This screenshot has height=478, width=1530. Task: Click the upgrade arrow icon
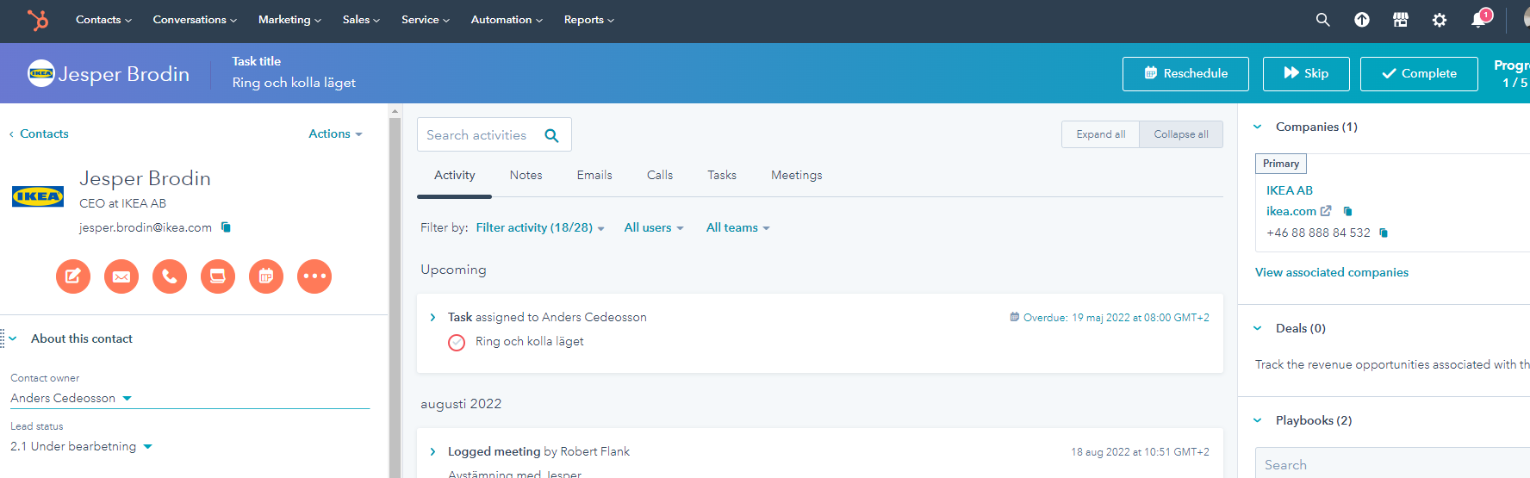1361,20
